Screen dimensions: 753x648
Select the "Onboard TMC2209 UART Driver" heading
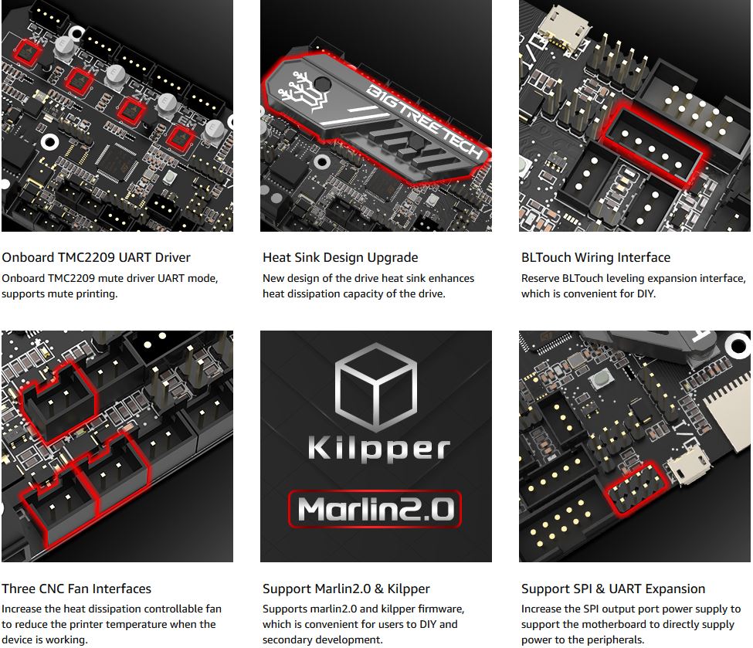pos(96,257)
